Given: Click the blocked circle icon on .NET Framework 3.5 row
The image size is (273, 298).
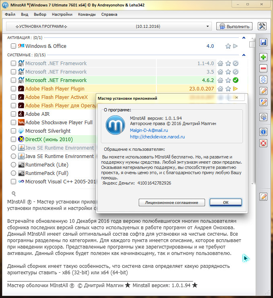Looking at the screenshot, I should pos(236,72).
